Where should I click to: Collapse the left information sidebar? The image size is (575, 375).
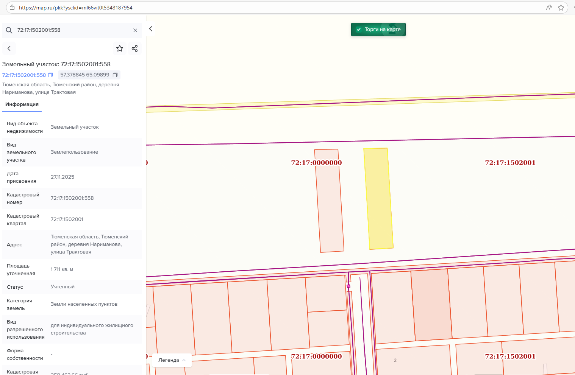(x=151, y=29)
